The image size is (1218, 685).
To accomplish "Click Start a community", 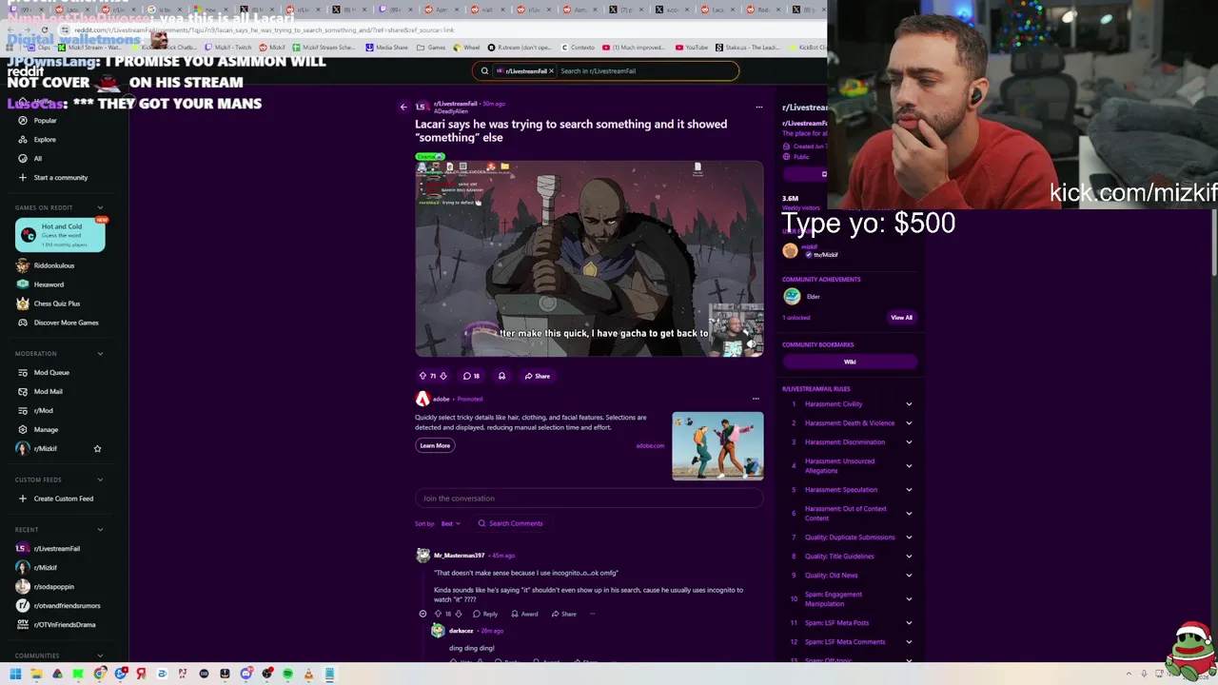I will pyautogui.click(x=60, y=178).
